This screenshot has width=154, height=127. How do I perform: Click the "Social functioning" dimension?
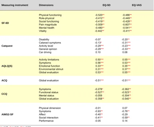point(49,21)
